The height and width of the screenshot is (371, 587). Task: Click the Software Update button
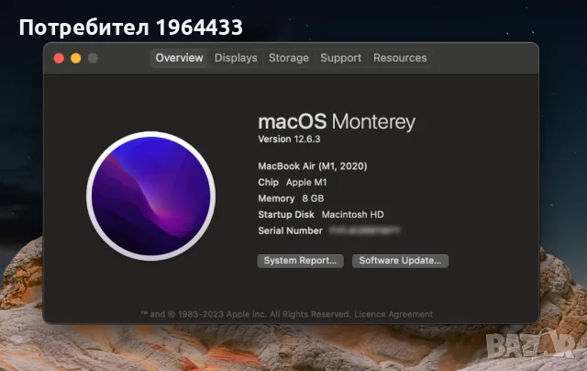coord(400,261)
